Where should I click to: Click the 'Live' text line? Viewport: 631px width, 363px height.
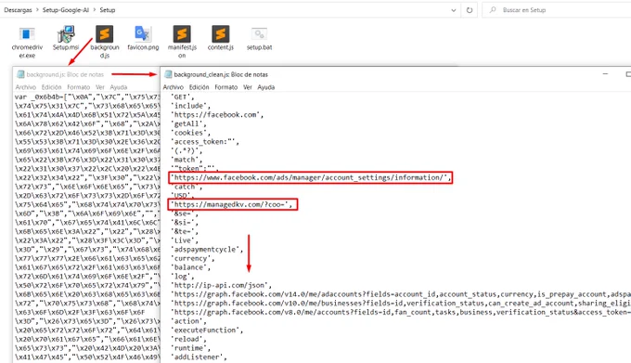(185, 240)
